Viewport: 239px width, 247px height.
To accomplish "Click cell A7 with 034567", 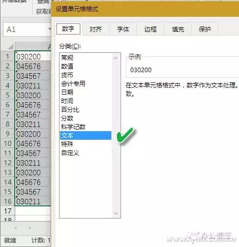I will click(x=33, y=114).
